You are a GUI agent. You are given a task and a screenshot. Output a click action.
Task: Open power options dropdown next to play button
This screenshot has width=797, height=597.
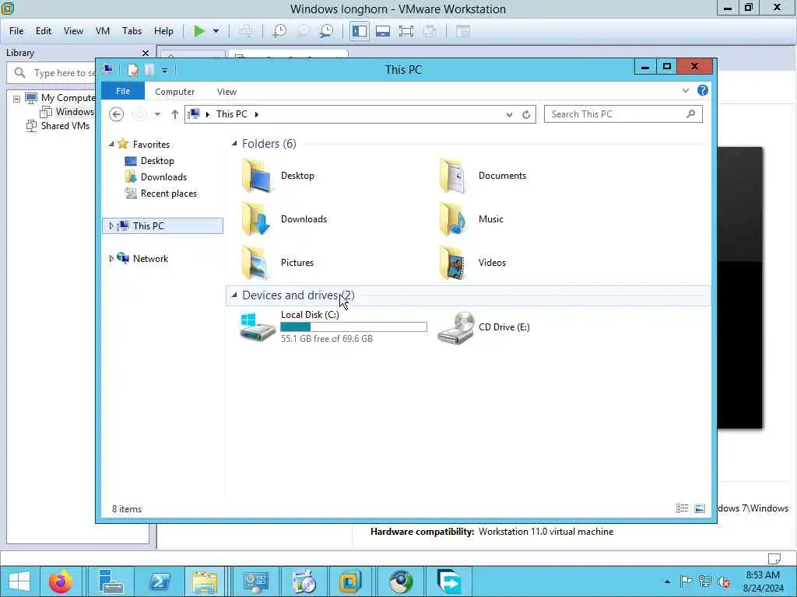pos(216,31)
